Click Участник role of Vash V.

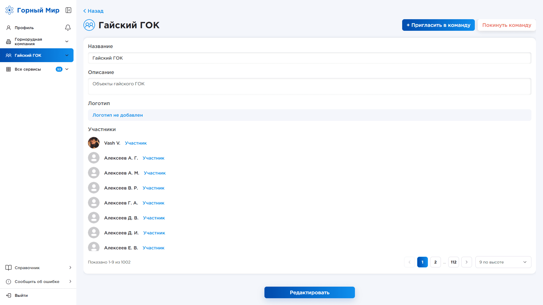click(x=136, y=143)
